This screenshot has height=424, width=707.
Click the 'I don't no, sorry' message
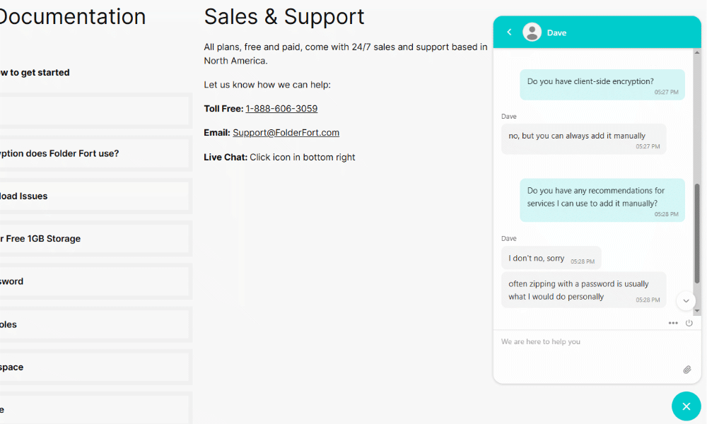click(551, 258)
